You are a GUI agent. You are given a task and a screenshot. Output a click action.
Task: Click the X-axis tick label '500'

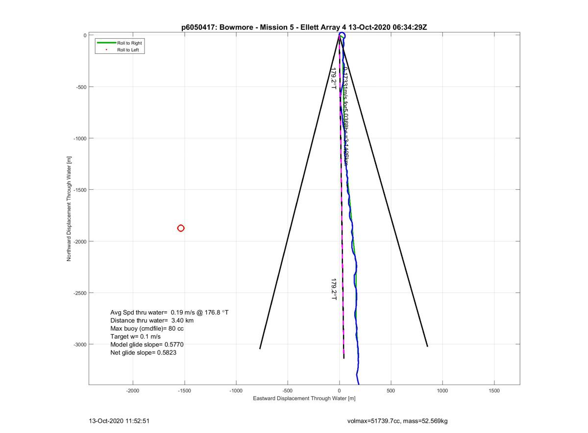tap(391, 391)
